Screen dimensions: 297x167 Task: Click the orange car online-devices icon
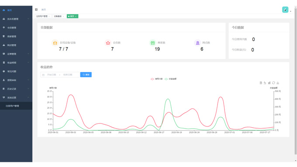pyautogui.click(x=55, y=43)
